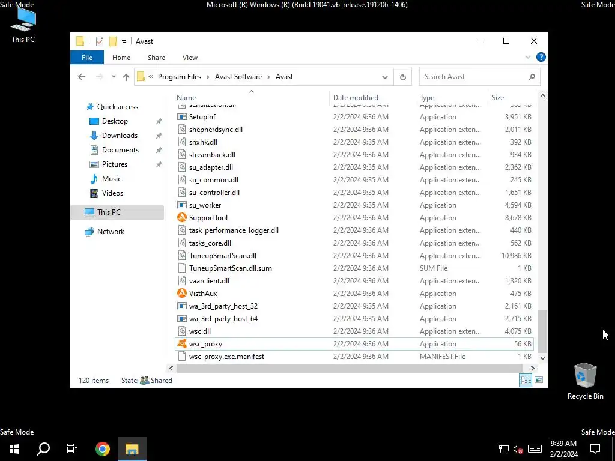The image size is (615, 461).
Task: Select the vaarclient.dll file name
Action: pos(209,281)
